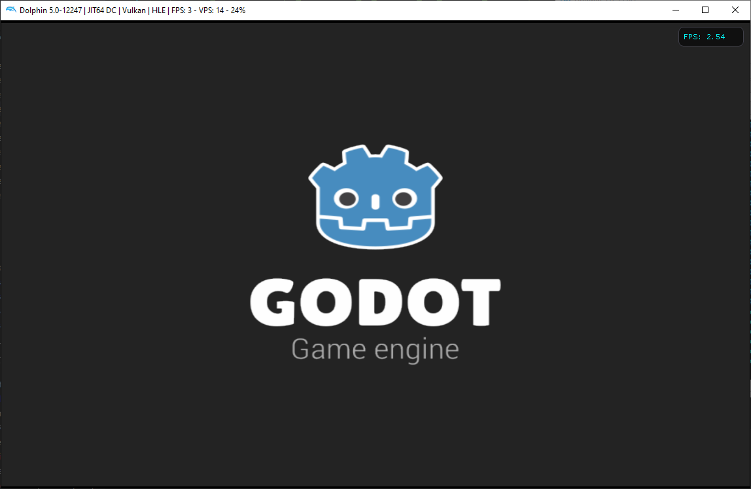Close the Dolphin emulator window
Viewport: 751px width, 489px height.
[735, 10]
